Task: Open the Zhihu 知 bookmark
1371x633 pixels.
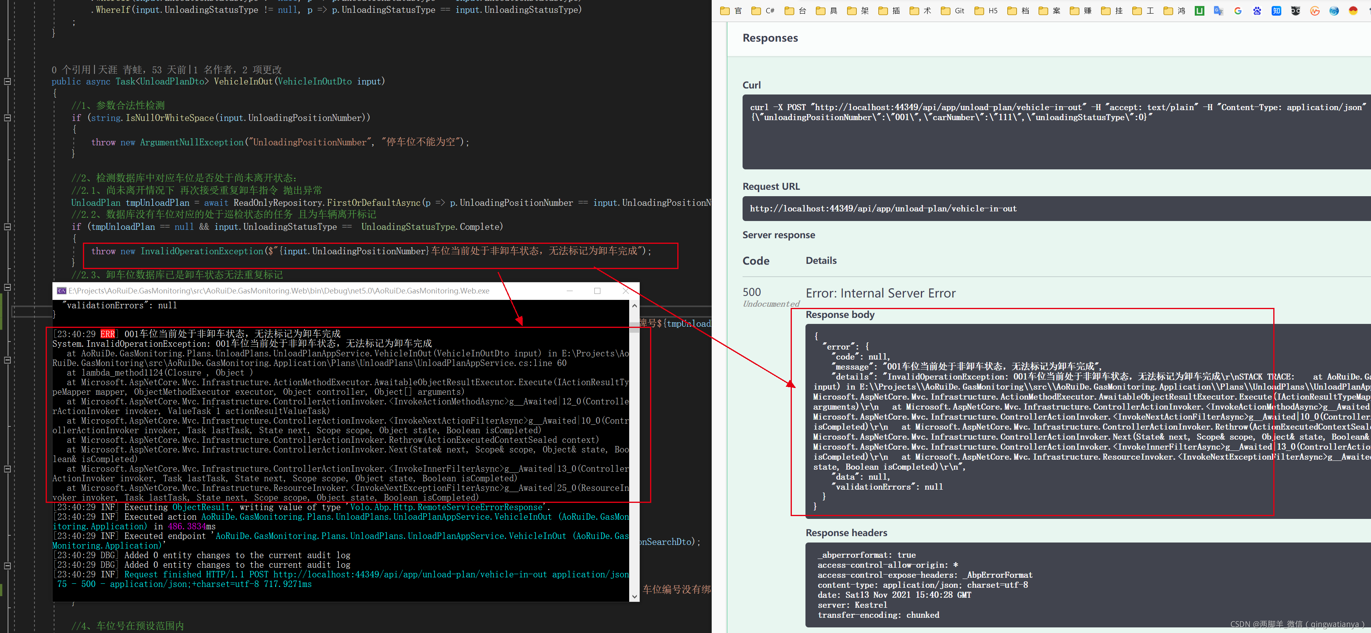Action: point(1276,11)
